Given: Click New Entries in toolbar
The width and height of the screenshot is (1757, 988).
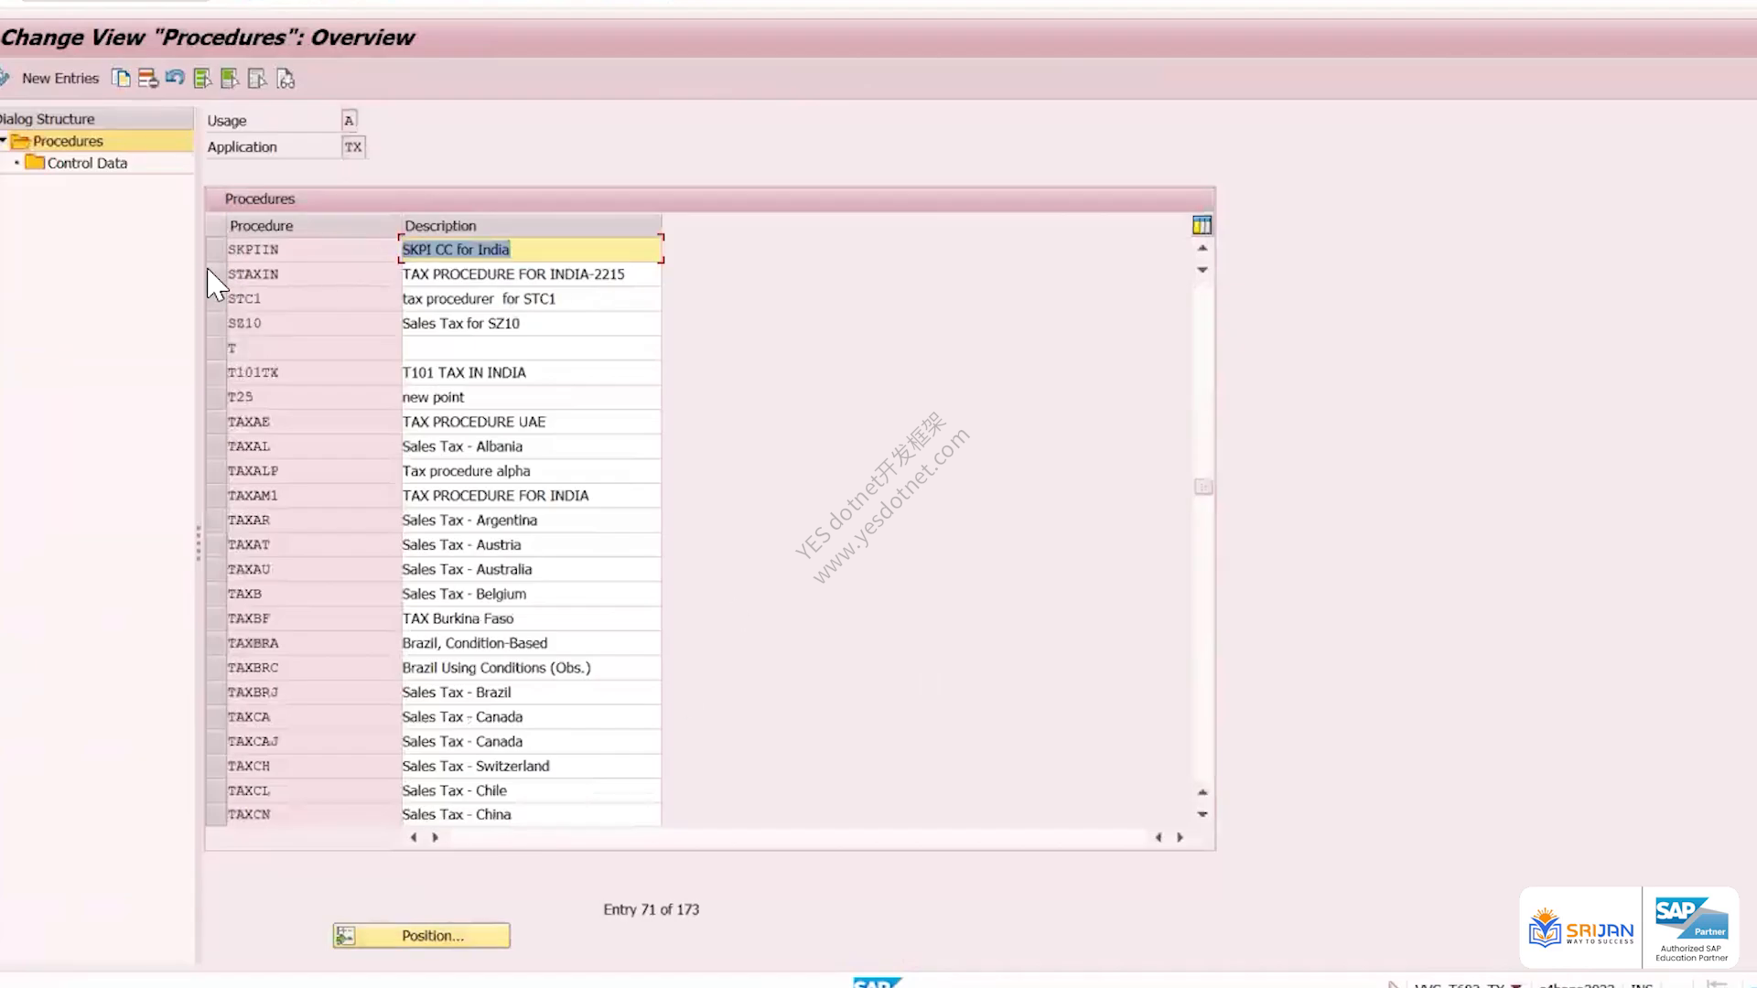Looking at the screenshot, I should point(60,79).
